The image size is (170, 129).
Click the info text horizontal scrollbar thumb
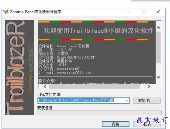[94, 86]
